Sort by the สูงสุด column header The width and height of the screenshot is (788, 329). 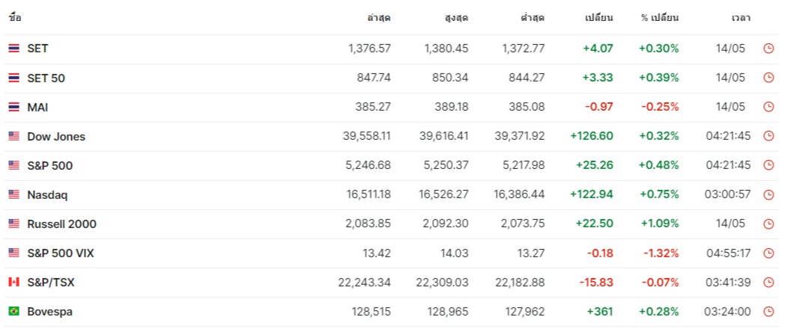[x=455, y=17]
